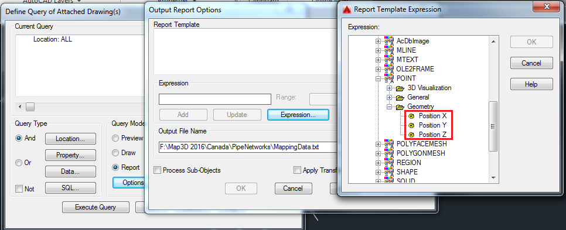Select the Position Z property
566x230 pixels.
tap(432, 135)
